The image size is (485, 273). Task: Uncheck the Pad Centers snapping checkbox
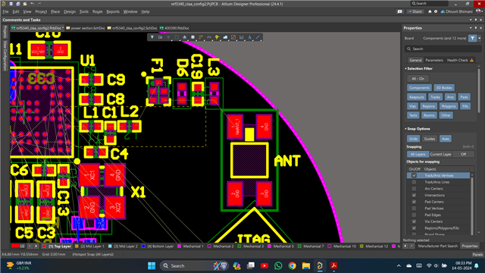(414, 202)
